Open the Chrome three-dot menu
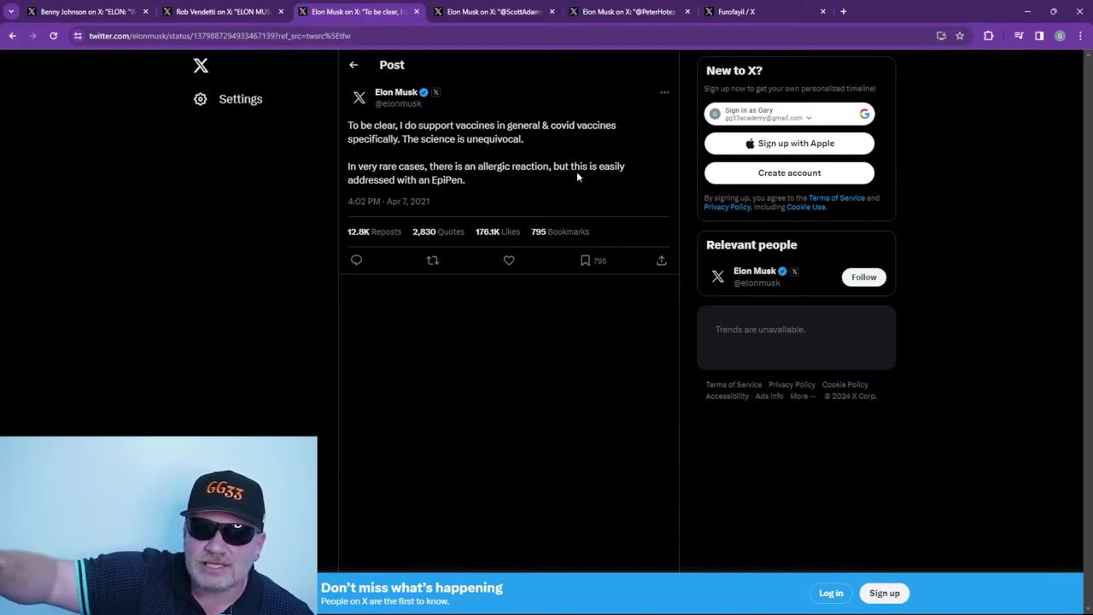Image resolution: width=1093 pixels, height=615 pixels. (x=1079, y=36)
